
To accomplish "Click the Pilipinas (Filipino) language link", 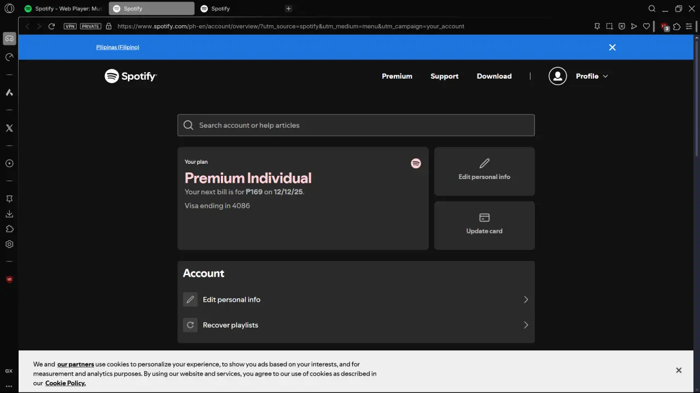I will tap(118, 47).
